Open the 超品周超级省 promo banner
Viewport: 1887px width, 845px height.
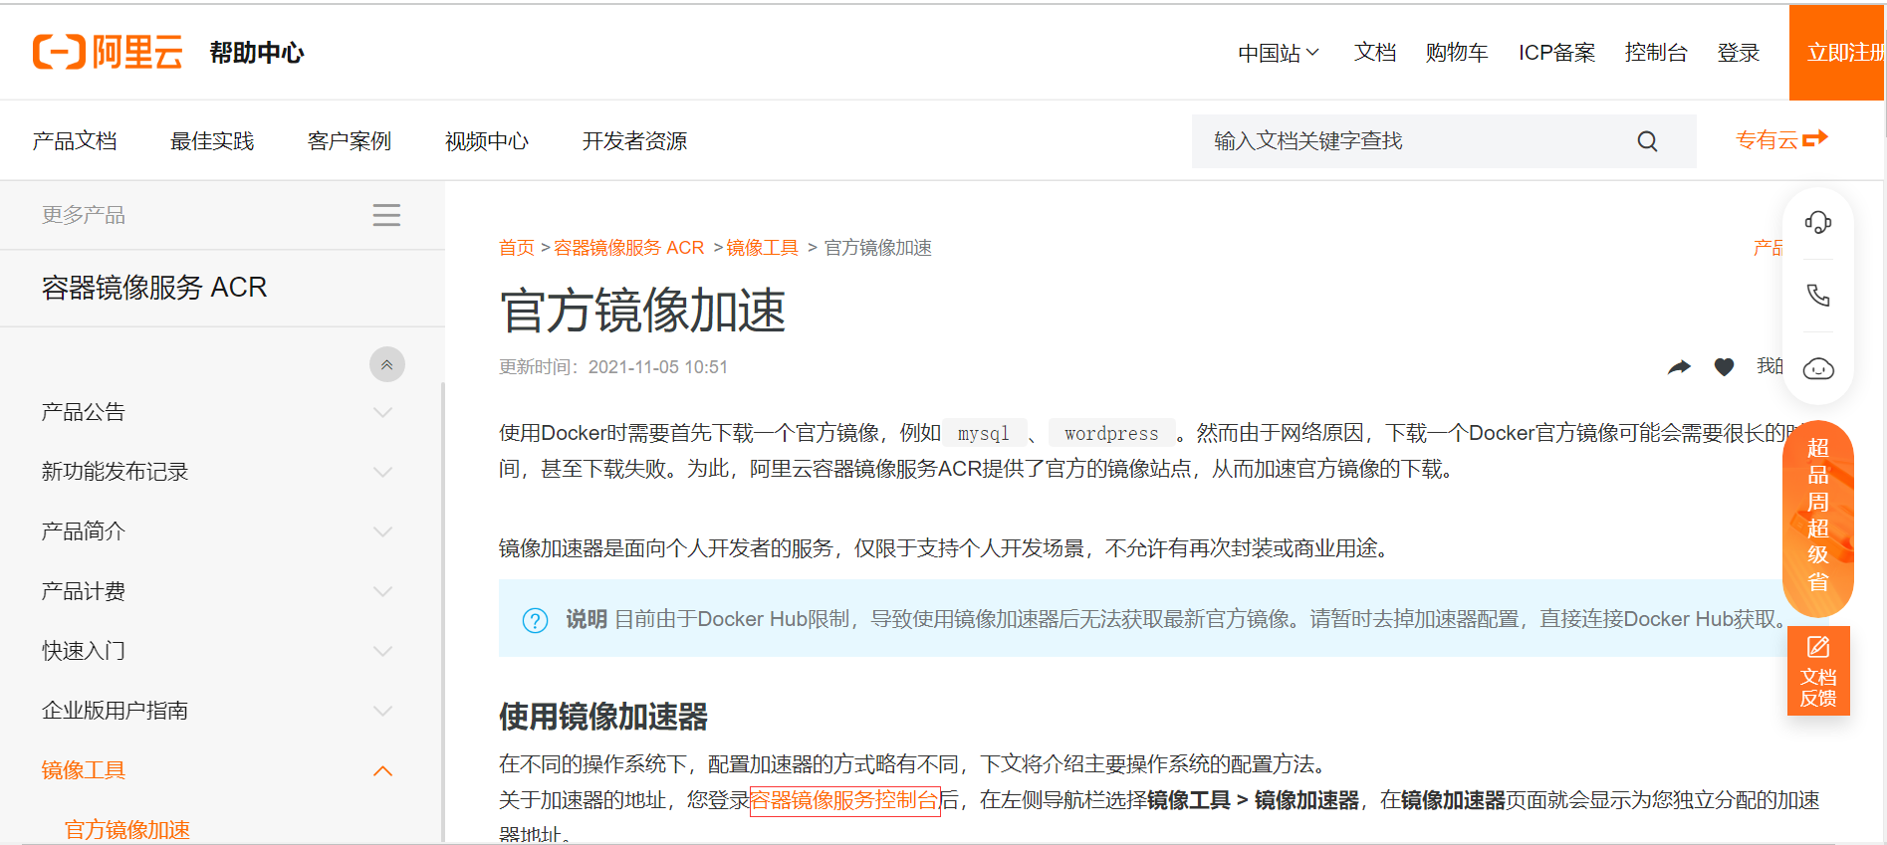[1818, 518]
